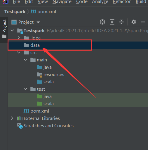Expand the External Libraries node
Viewport: 148px width, 150px height.
(x=12, y=118)
